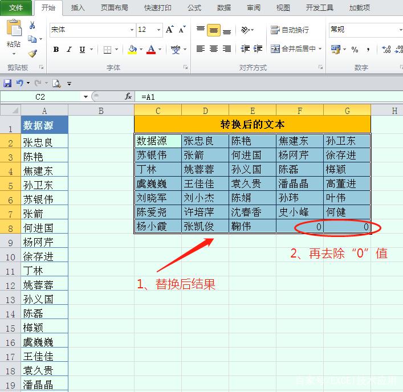This screenshot has height=392, width=403.
Task: Increase font size with large A
Action: pyautogui.click(x=170, y=30)
